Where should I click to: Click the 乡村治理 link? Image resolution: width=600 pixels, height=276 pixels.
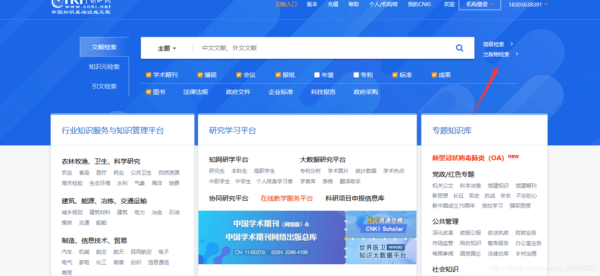(x=526, y=254)
